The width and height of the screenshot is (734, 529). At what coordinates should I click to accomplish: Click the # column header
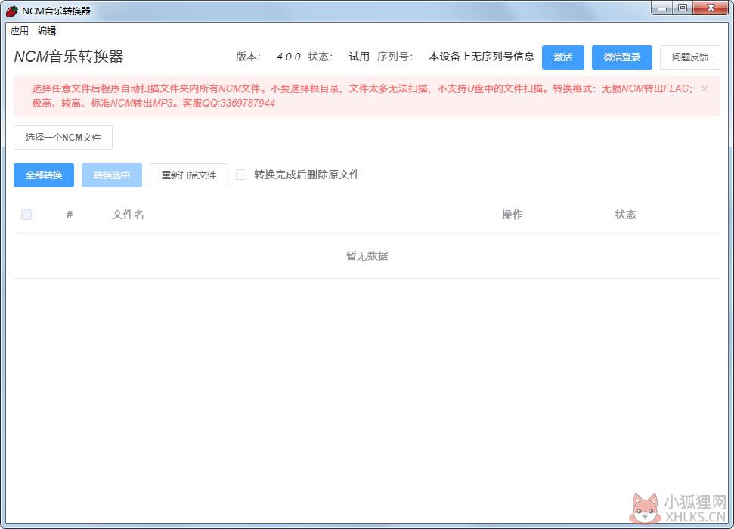pyautogui.click(x=70, y=215)
